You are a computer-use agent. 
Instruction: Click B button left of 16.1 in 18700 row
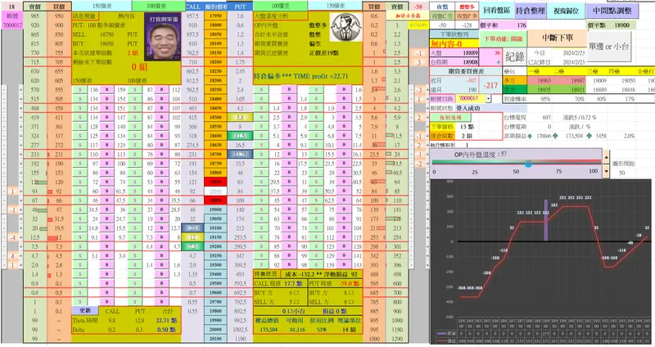tap(344, 154)
